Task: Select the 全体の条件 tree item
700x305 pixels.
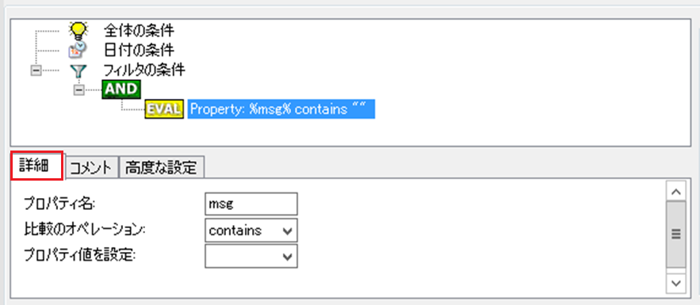Action: point(139,30)
